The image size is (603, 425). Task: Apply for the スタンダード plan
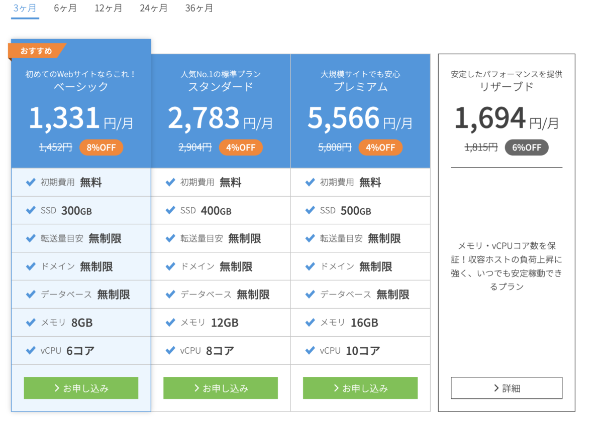pos(221,388)
